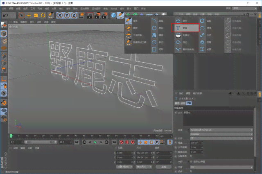Activate the Move tool
The height and width of the screenshot is (174, 262).
pos(29,16)
